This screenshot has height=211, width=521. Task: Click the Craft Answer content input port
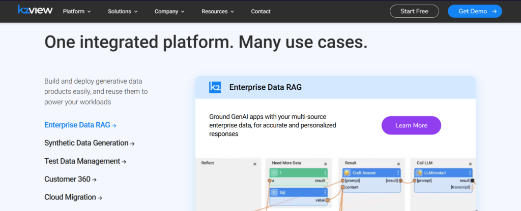pyautogui.click(x=342, y=188)
